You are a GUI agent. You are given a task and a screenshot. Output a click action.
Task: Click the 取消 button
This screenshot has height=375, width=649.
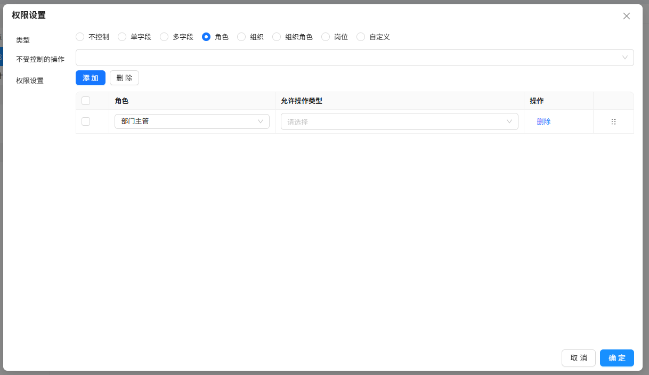point(579,358)
